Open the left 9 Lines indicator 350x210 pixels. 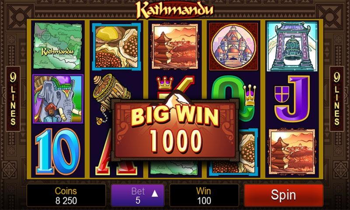pyautogui.click(x=13, y=98)
